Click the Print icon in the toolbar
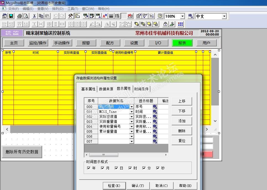This screenshot has height=190, width=267. [x=20, y=16]
